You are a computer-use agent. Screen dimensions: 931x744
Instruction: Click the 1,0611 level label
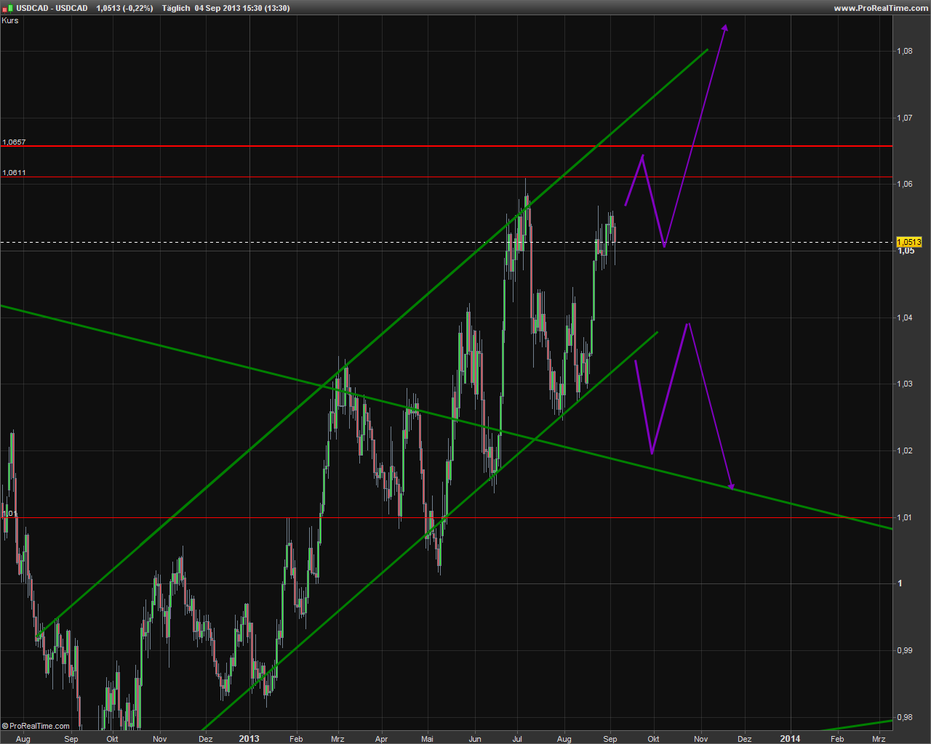coord(14,172)
